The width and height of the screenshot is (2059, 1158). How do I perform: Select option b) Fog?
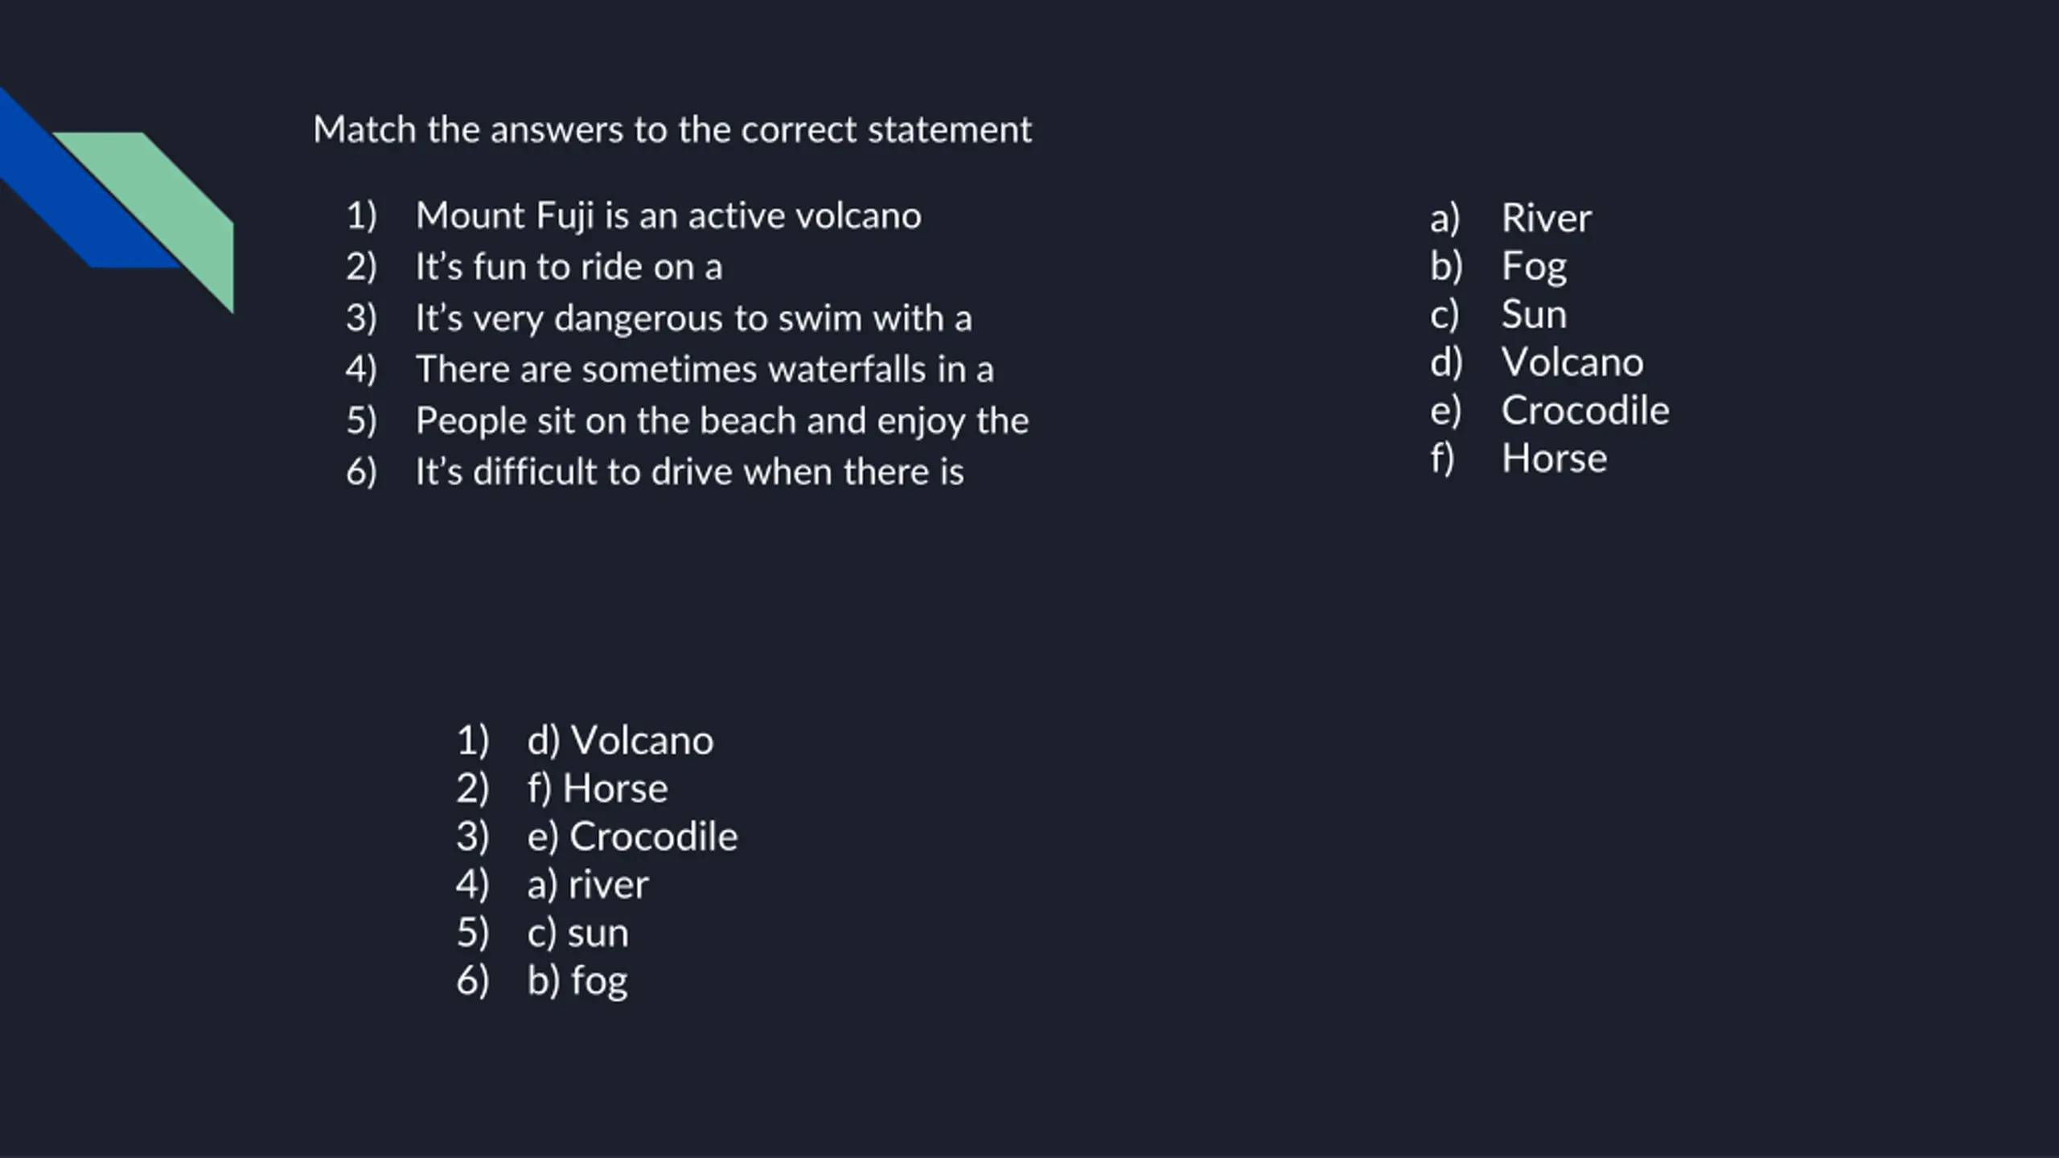click(x=1533, y=266)
